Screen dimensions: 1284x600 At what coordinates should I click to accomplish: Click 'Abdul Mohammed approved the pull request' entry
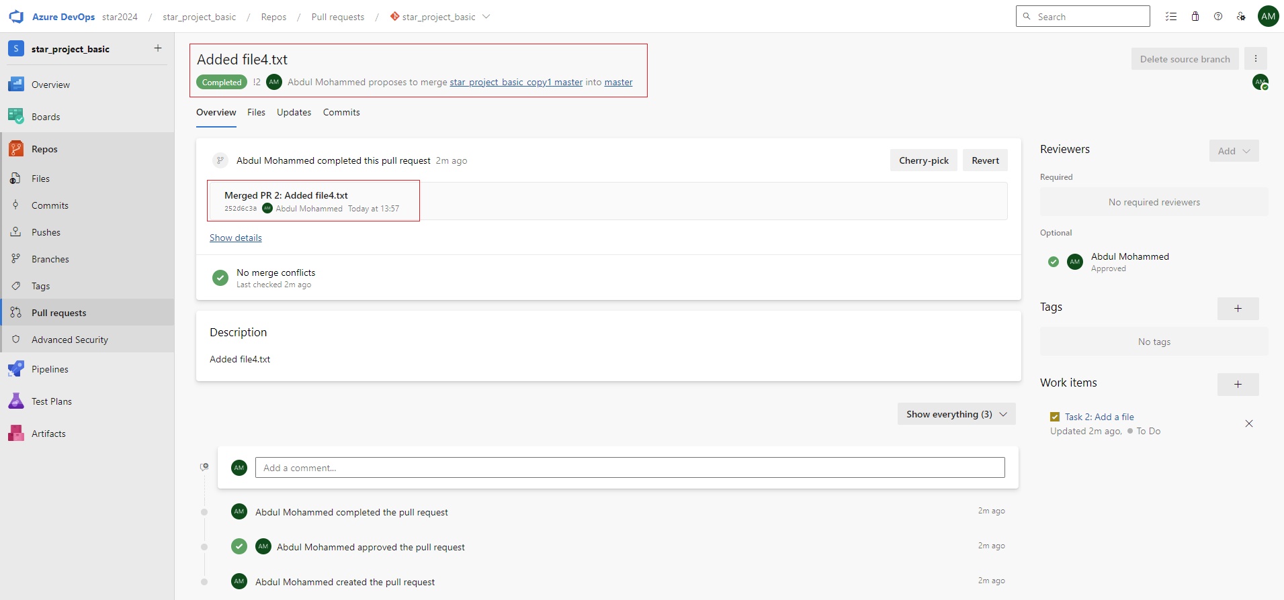[x=371, y=547]
